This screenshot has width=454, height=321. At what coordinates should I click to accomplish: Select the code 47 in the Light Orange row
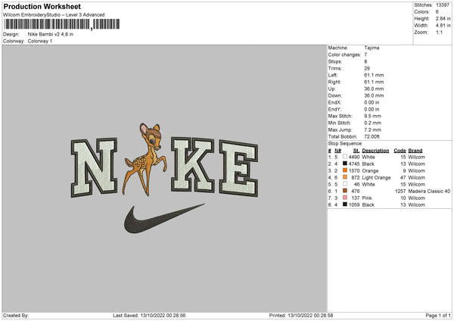click(x=403, y=178)
